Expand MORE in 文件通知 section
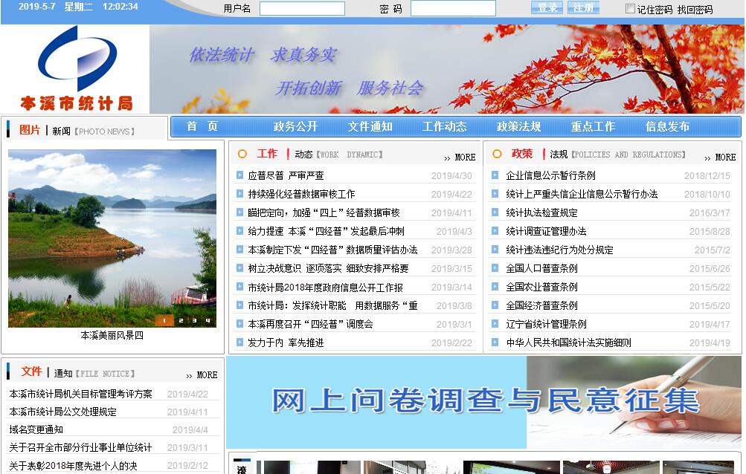The height and width of the screenshot is (474, 746). pyautogui.click(x=202, y=375)
